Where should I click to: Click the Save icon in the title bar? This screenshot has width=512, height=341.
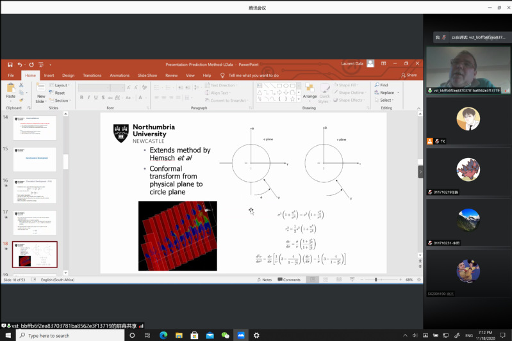coord(10,64)
